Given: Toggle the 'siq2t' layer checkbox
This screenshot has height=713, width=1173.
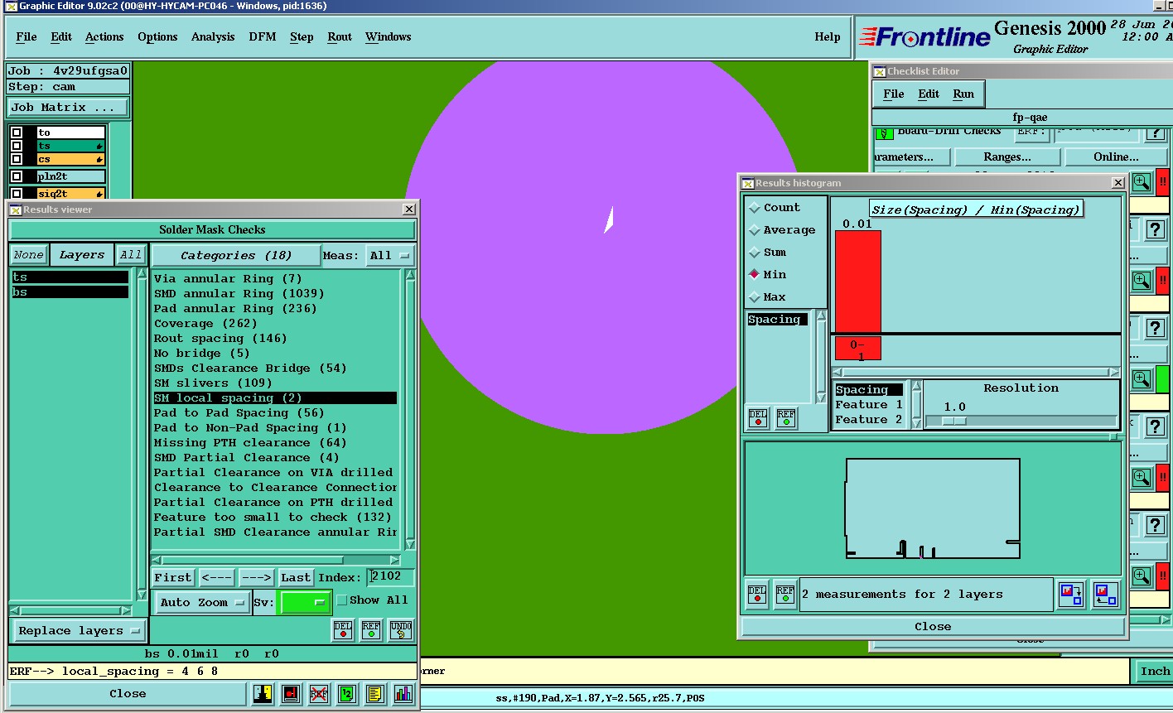Looking at the screenshot, I should coord(17,194).
